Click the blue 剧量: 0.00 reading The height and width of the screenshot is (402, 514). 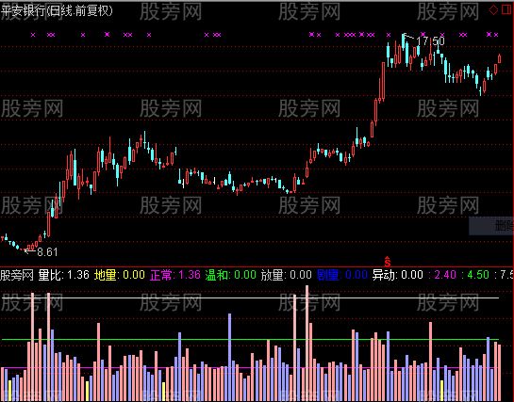[x=342, y=275]
